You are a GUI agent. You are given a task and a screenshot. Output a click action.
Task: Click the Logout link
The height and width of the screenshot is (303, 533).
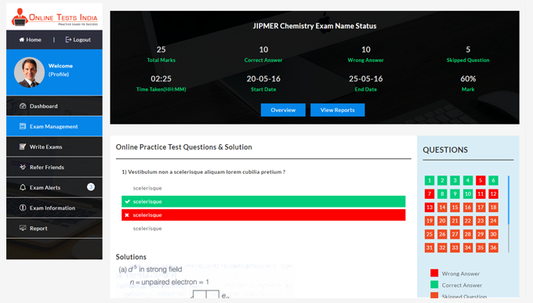point(78,40)
